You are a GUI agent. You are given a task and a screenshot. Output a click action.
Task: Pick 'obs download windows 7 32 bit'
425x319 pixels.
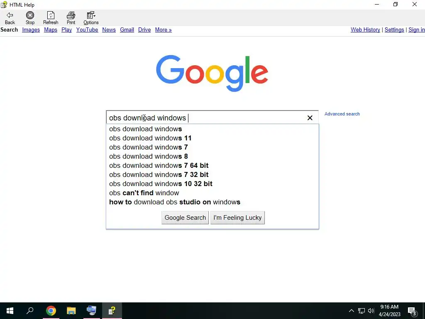pos(212,175)
